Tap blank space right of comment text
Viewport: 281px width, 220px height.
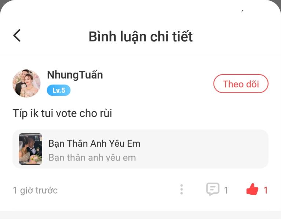tap(190, 113)
